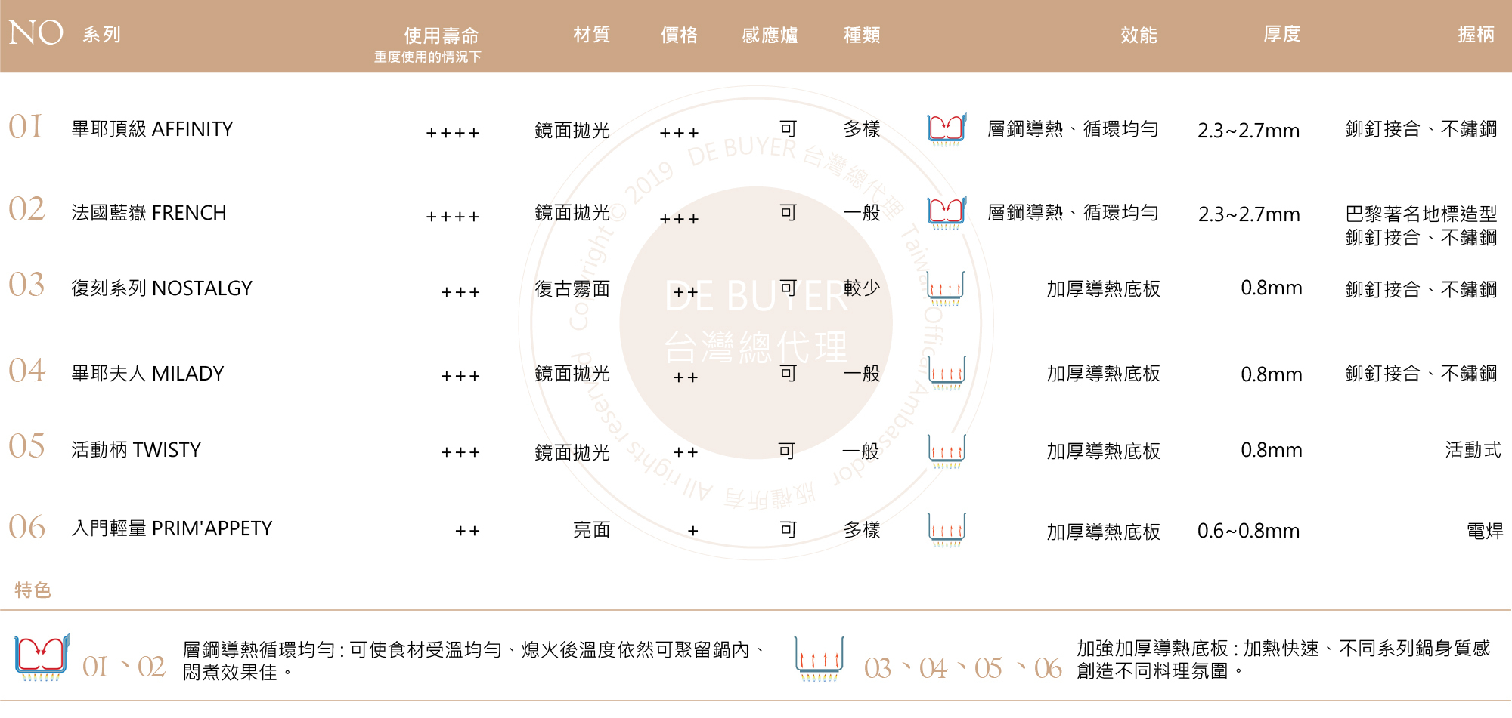Click row number '03' beside NOSTALGY

26,285
